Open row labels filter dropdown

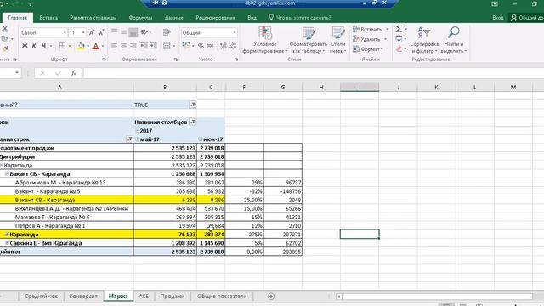tap(130, 139)
